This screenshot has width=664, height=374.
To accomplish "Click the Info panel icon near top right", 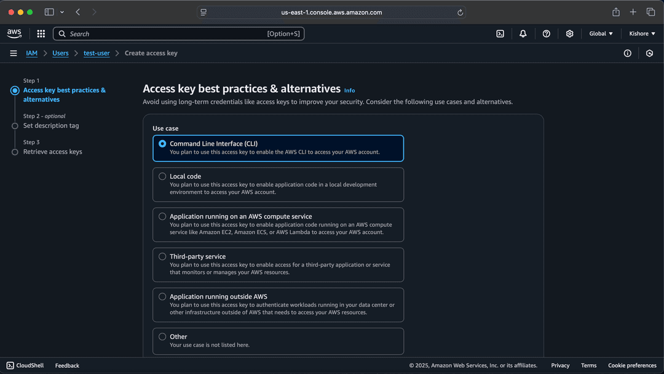I will pos(627,53).
